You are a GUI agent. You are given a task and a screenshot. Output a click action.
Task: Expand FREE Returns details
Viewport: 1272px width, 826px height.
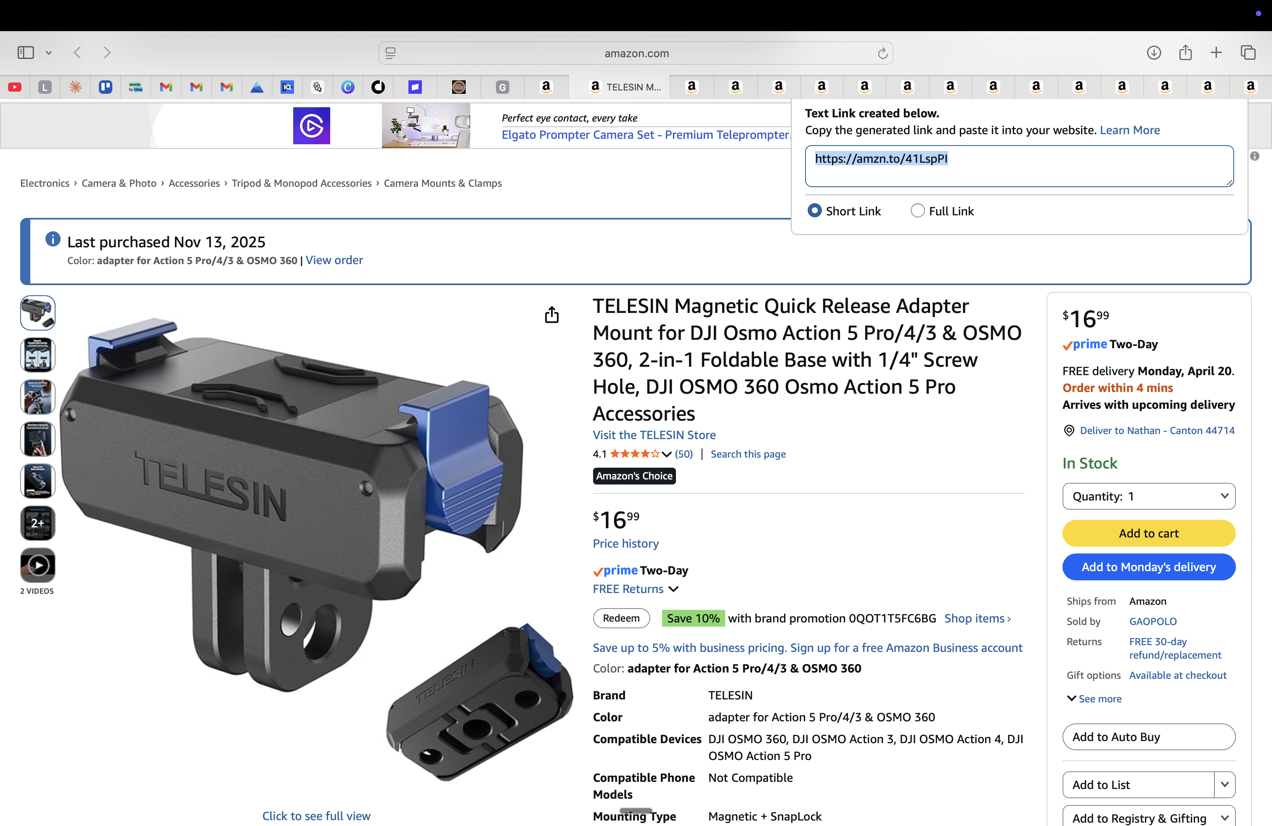coord(673,589)
